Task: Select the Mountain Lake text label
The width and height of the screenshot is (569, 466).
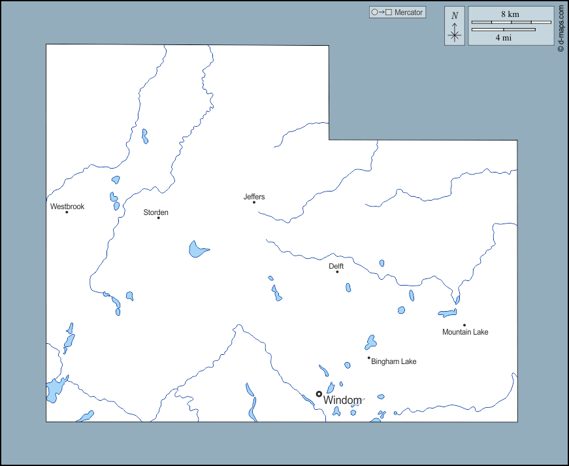Action: [465, 332]
